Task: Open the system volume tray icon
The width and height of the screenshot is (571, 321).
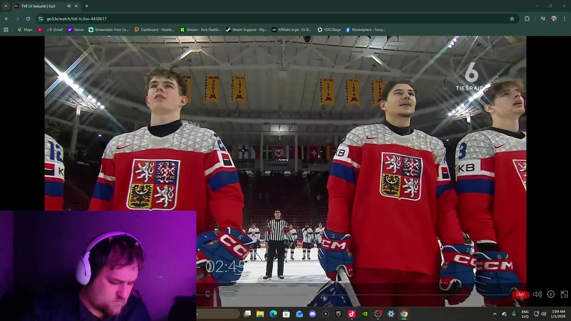Action: 543,314
